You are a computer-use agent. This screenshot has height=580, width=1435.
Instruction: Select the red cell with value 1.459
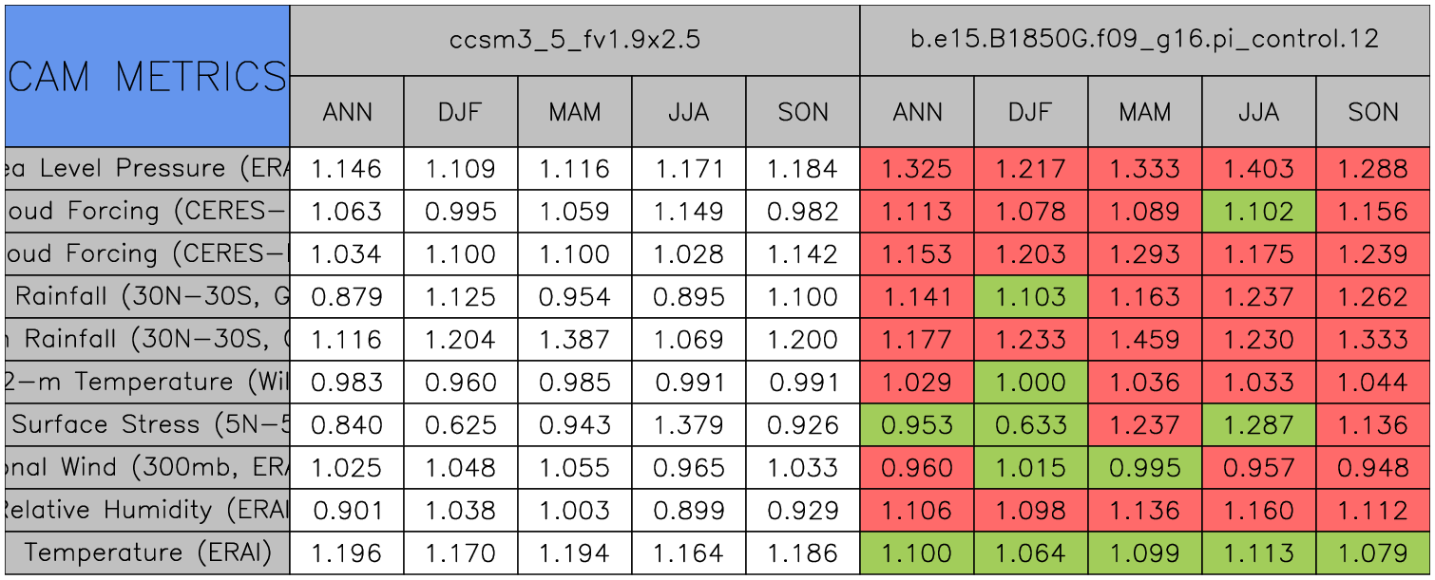tap(1144, 339)
